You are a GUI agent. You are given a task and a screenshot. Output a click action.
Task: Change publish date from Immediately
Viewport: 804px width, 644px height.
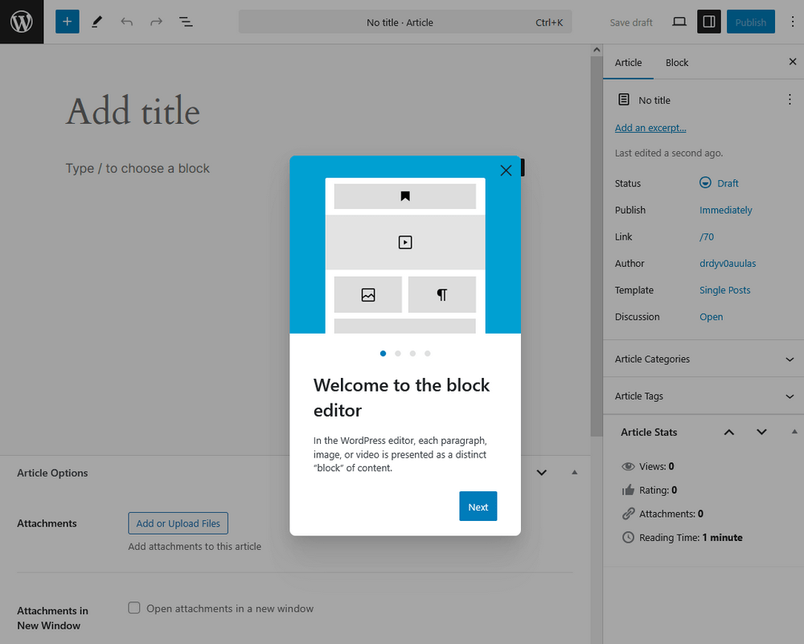725,210
